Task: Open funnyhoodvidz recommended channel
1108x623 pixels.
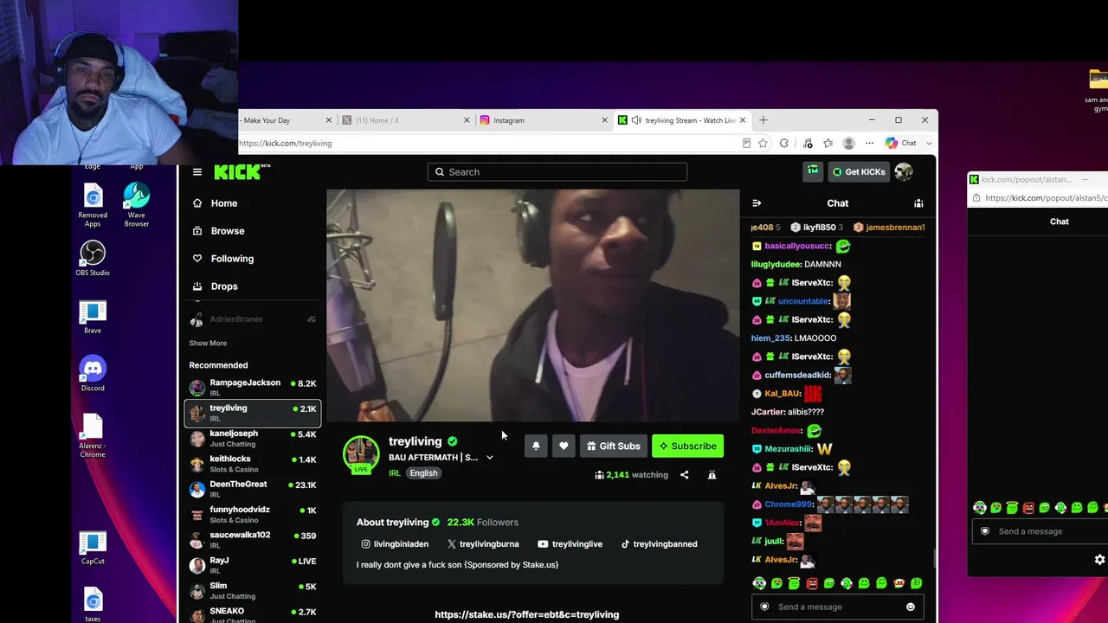Action: (252, 515)
